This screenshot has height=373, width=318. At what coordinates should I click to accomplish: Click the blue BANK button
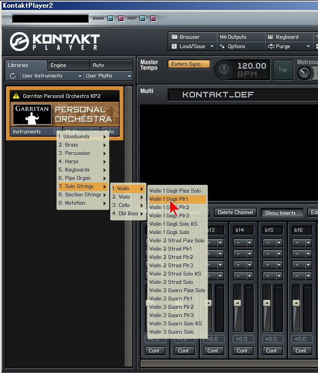pos(111,19)
